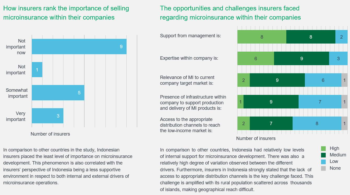Screen dimensions: 350x195
Task: Select Low segment of distribution channels row
Action: pos(317,123)
